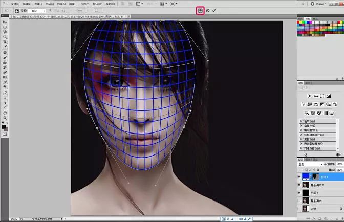The height and width of the screenshot is (222, 344).
Task: Open the 窗口(W) menu
Action: point(97,4)
